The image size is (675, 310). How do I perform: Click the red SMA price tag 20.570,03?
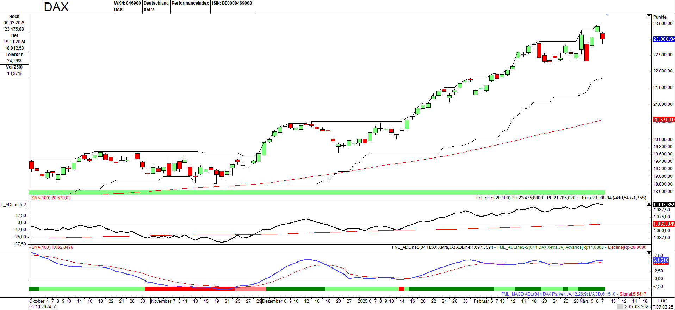click(664, 120)
